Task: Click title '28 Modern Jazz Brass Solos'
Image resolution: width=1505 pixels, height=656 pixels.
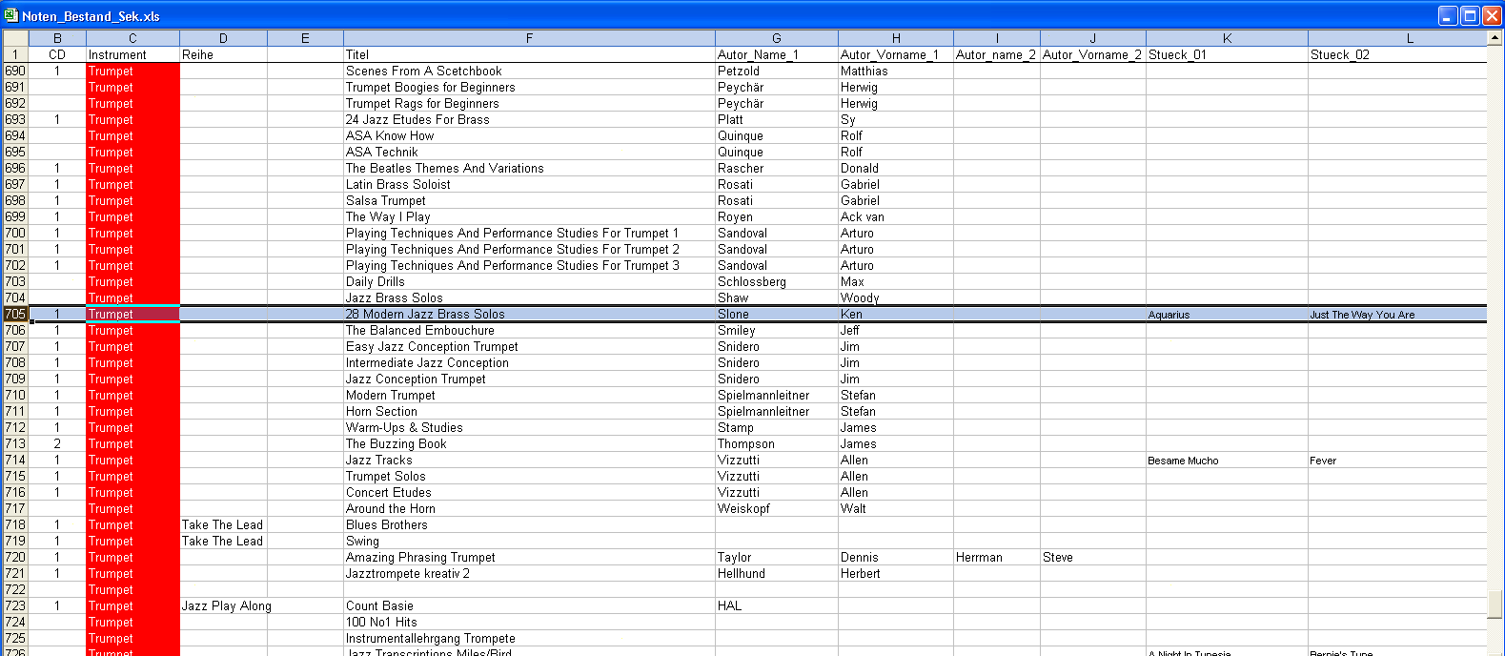Action: (x=425, y=314)
